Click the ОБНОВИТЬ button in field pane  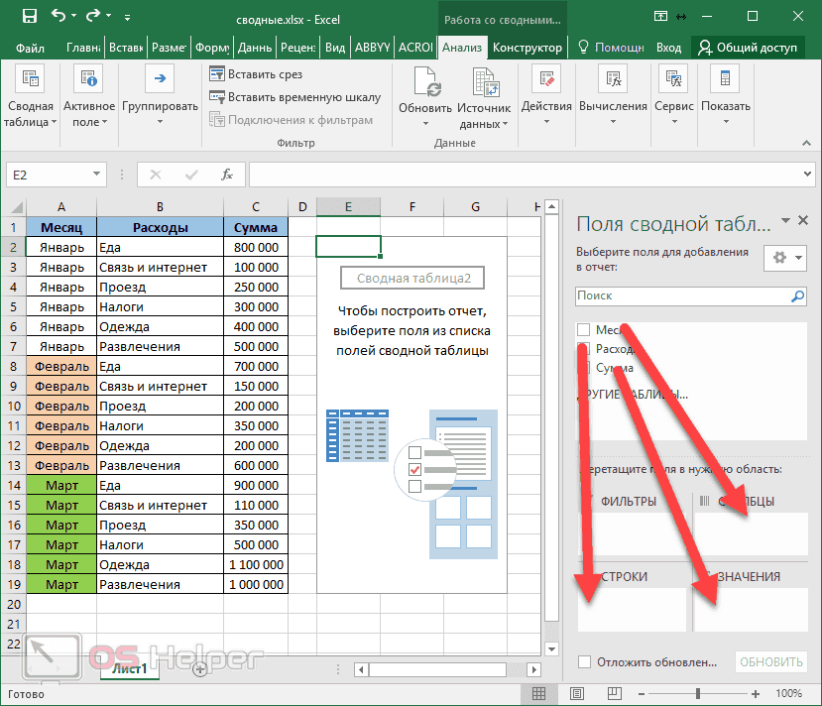tap(770, 661)
